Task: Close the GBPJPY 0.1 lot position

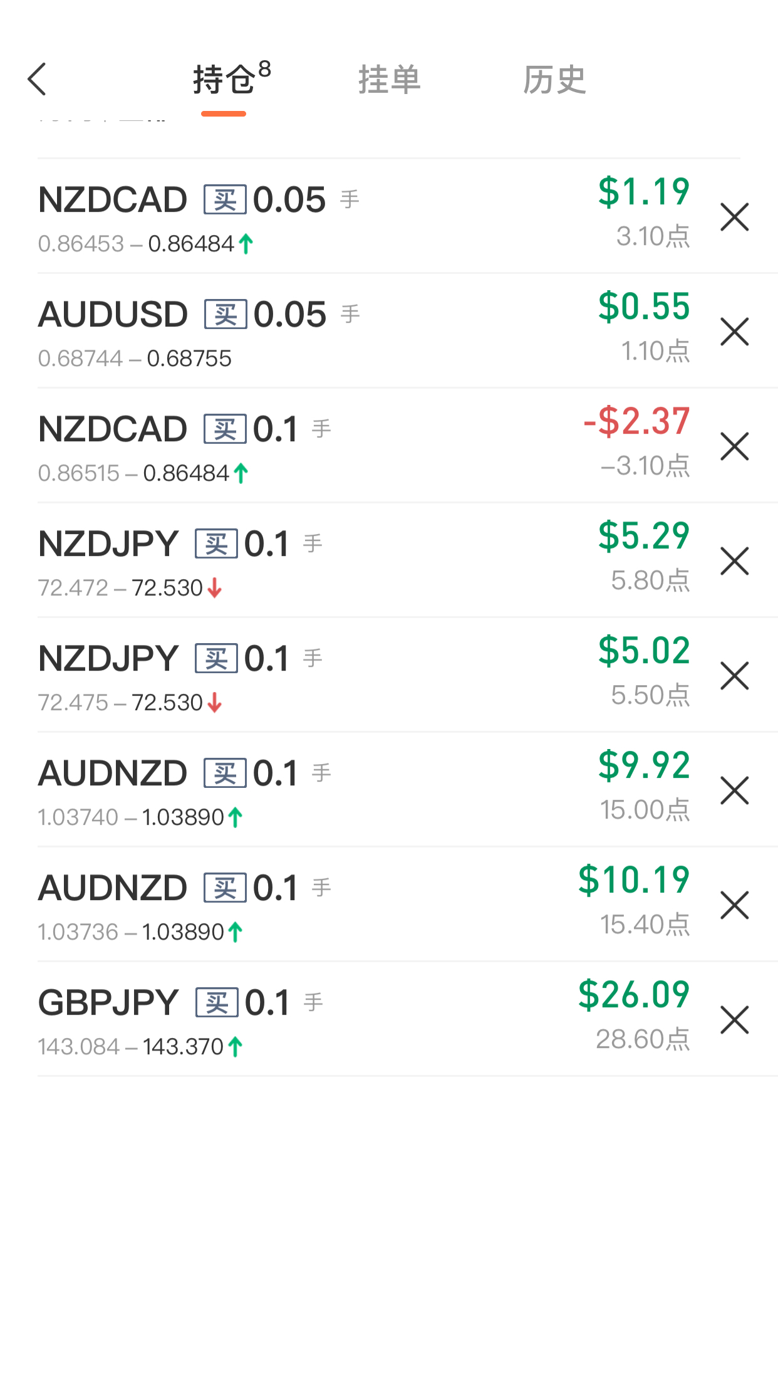Action: (x=734, y=1020)
